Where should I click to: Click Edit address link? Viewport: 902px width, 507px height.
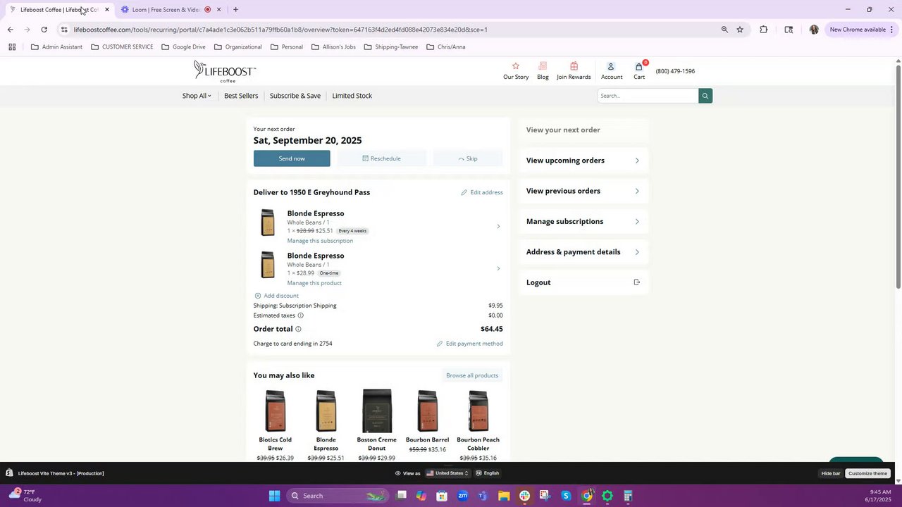(482, 192)
